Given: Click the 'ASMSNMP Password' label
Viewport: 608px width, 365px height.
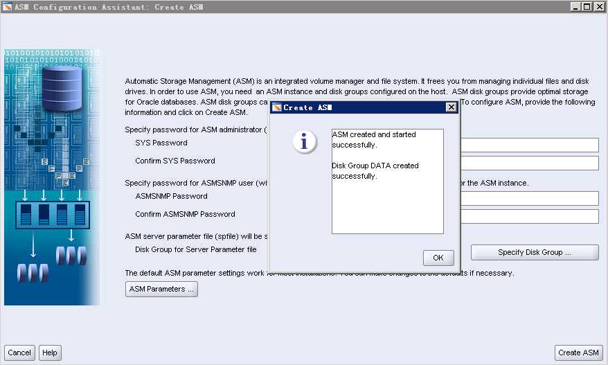Looking at the screenshot, I should pyautogui.click(x=171, y=196).
